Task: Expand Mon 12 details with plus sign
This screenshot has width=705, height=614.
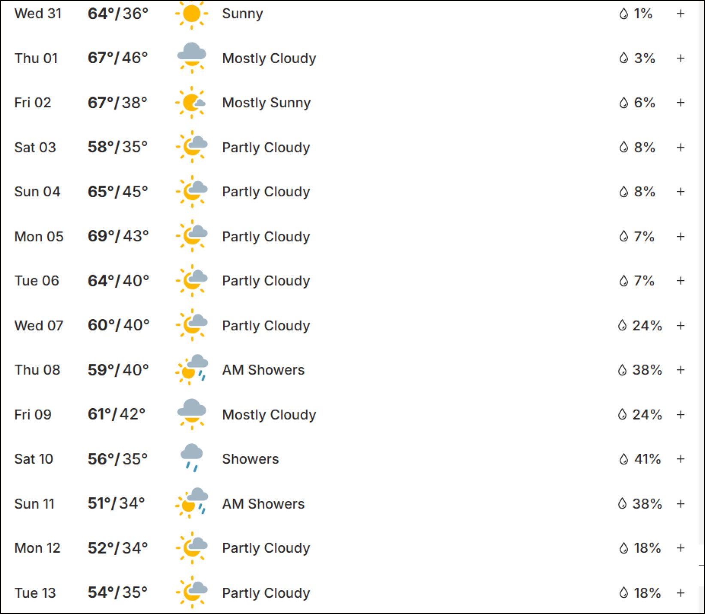Action: pyautogui.click(x=681, y=548)
